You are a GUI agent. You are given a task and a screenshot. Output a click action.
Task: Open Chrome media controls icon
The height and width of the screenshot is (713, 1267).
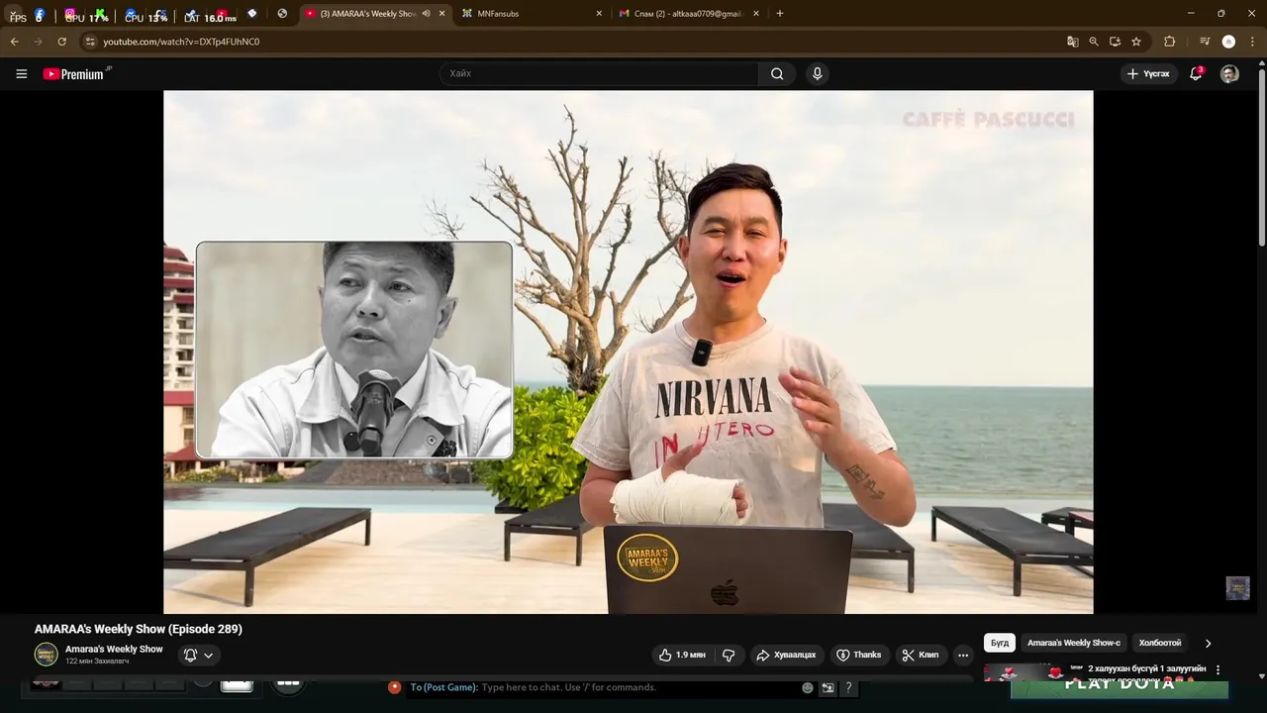point(1205,42)
